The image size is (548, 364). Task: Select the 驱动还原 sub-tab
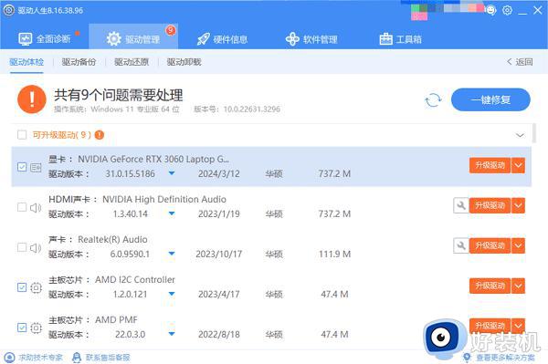(x=132, y=62)
